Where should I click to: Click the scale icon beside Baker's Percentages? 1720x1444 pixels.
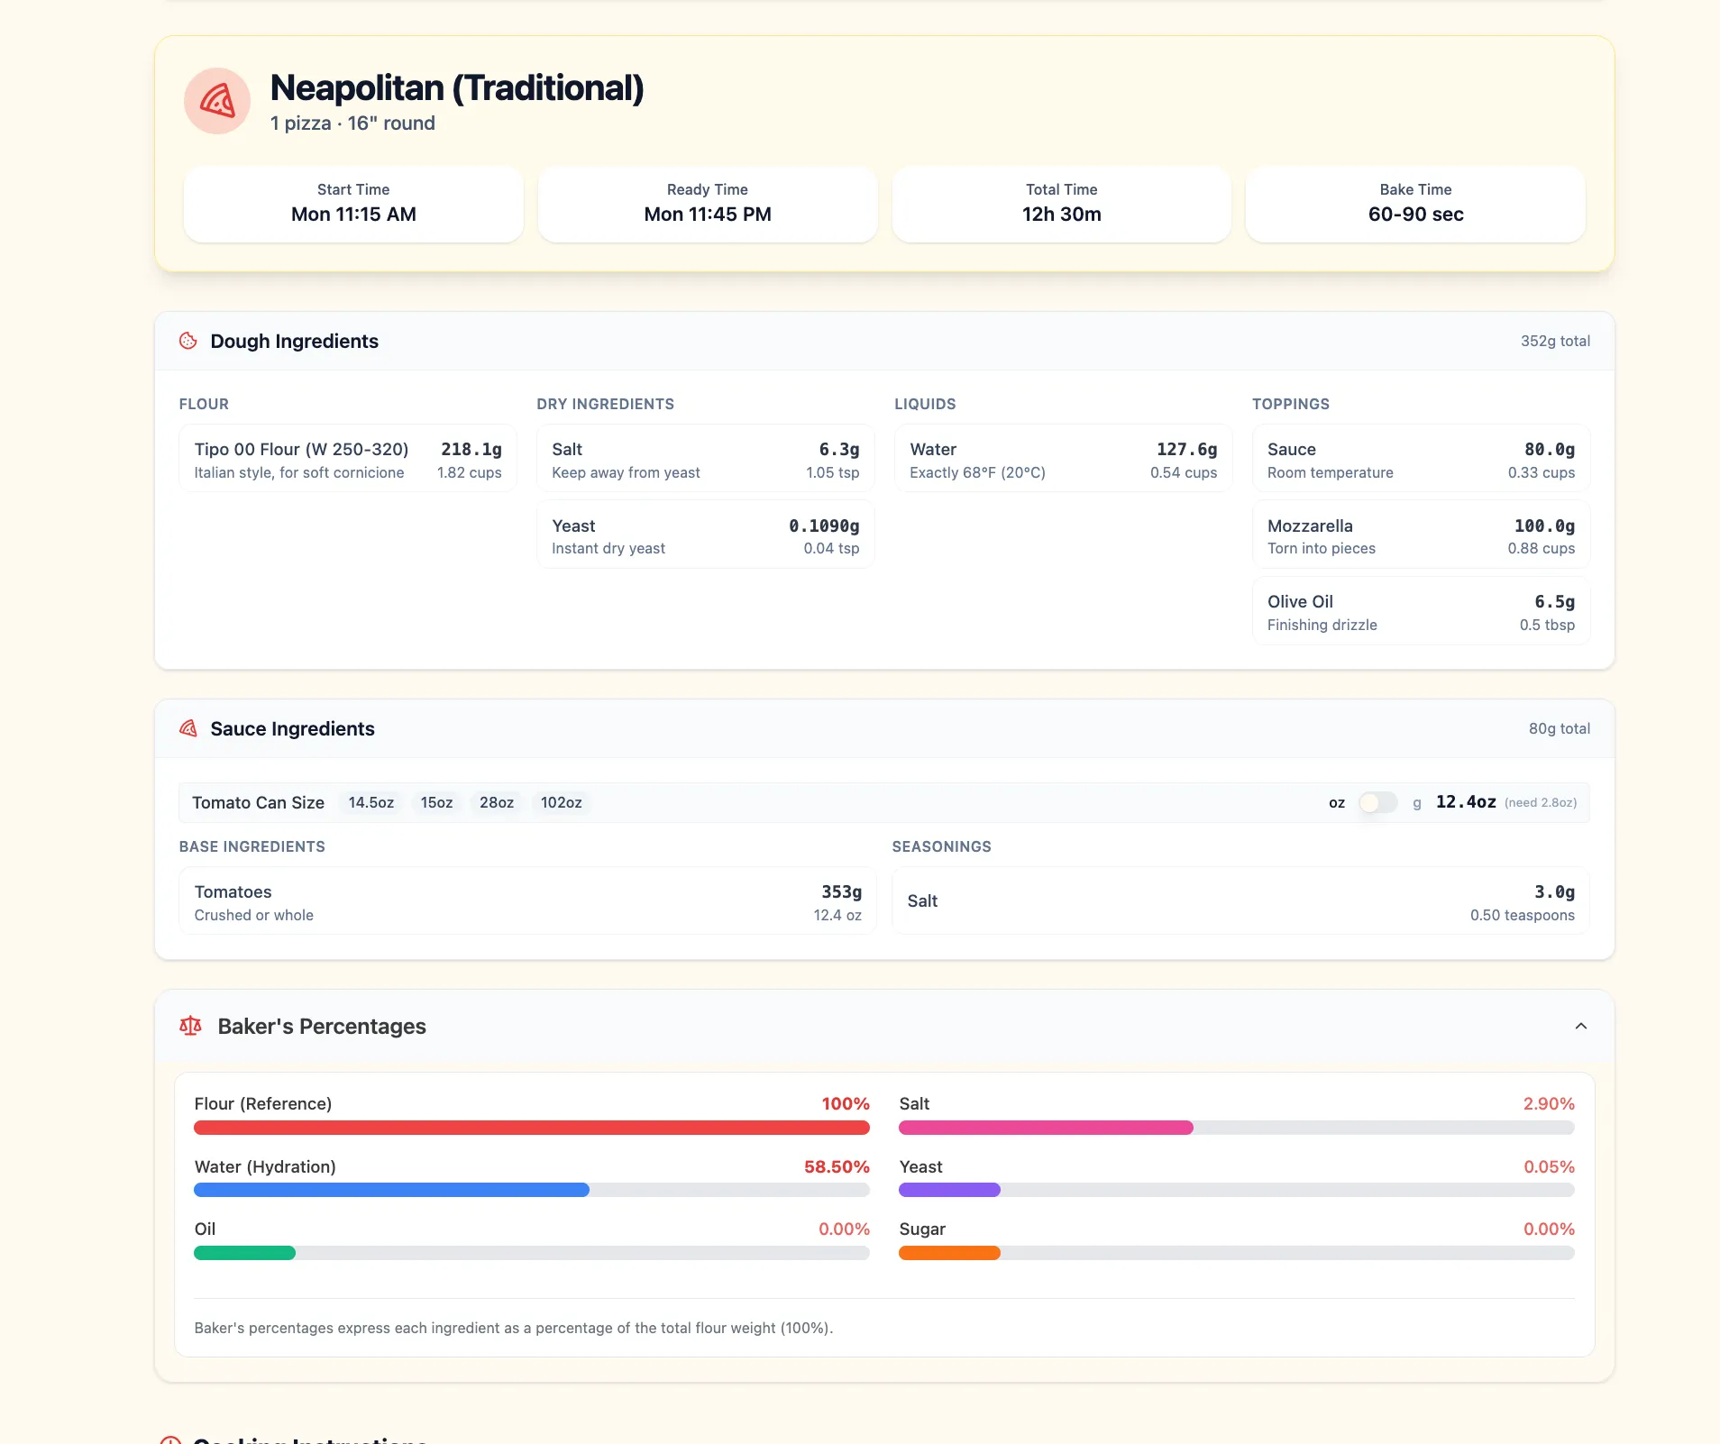pyautogui.click(x=190, y=1026)
